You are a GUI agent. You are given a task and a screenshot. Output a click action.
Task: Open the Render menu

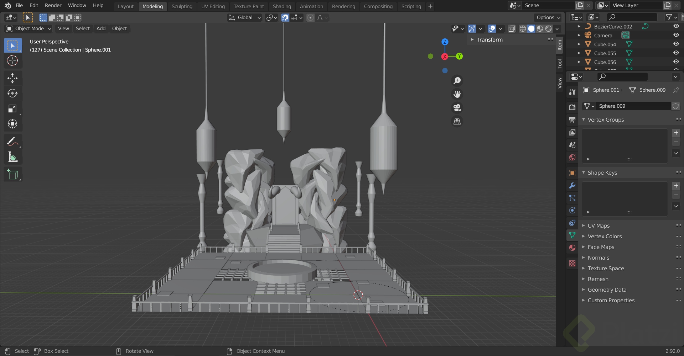point(53,5)
